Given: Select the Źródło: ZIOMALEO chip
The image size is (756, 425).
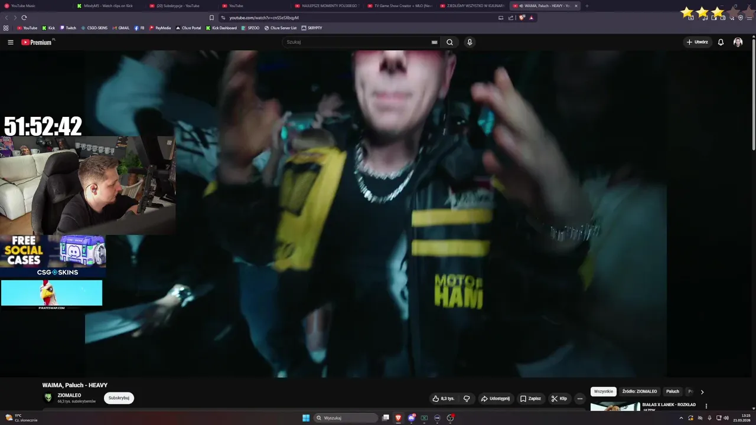Looking at the screenshot, I should [639, 391].
